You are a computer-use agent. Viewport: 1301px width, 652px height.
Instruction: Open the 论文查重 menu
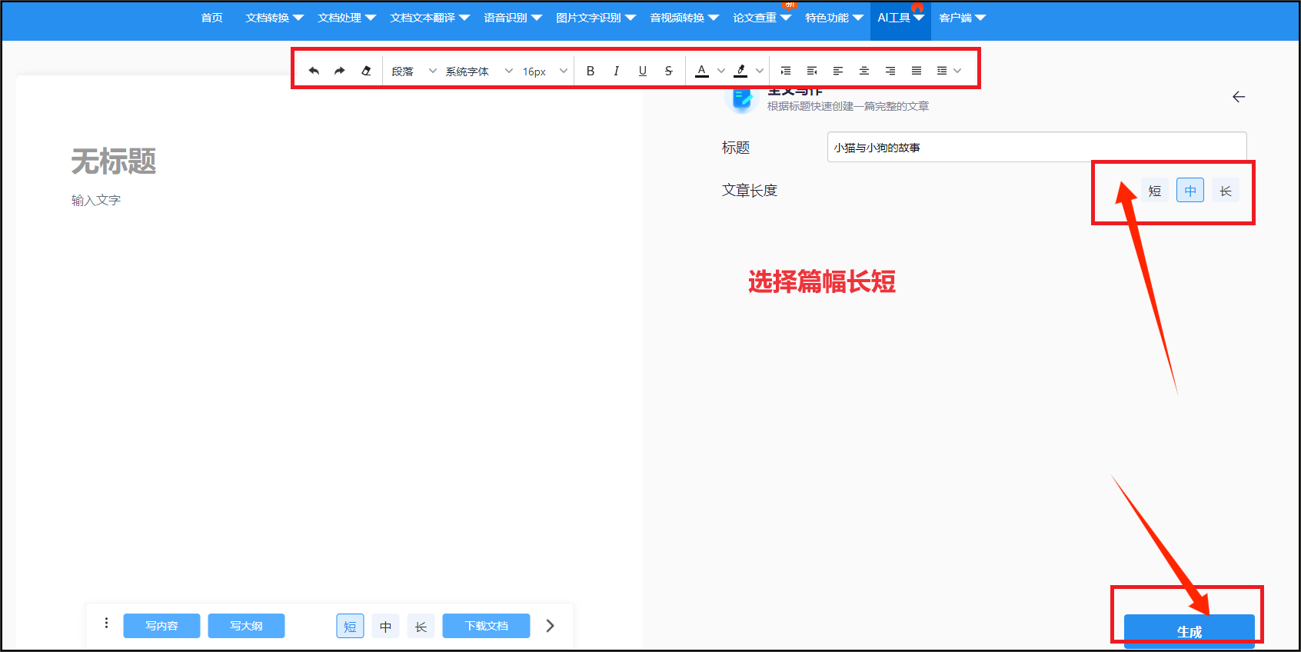[x=762, y=18]
